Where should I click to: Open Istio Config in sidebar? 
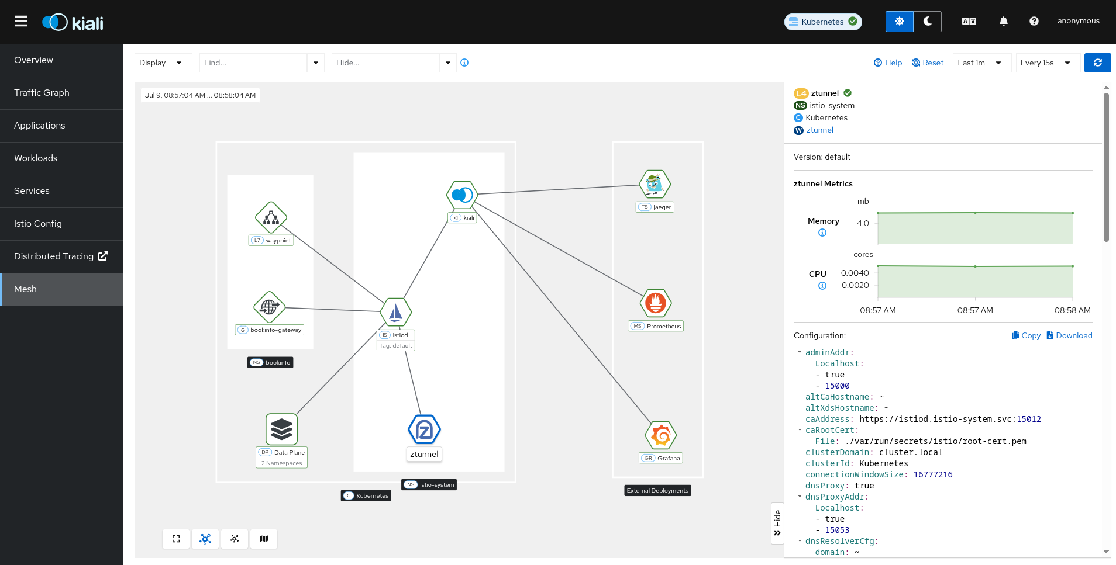coord(38,224)
